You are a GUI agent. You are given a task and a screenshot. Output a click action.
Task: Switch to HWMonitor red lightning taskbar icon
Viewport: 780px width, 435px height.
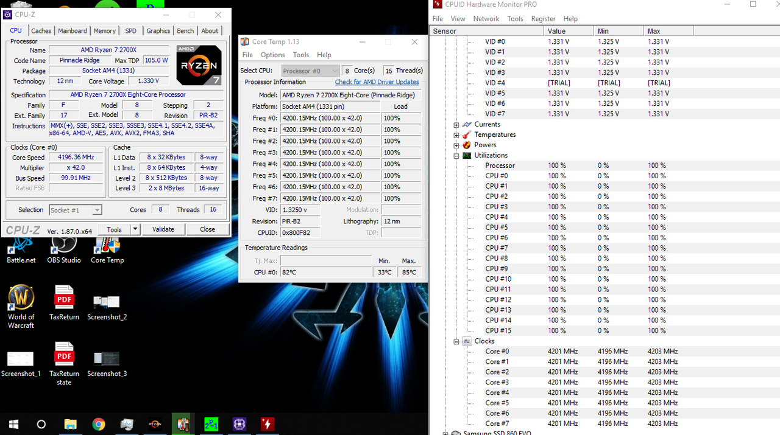click(x=267, y=424)
